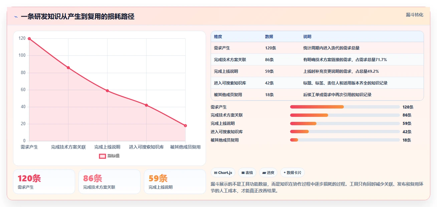Image resolution: width=437 pixels, height=207 pixels.
Task: Click the x-axis label 被其他成员复用
Action: 185,147
